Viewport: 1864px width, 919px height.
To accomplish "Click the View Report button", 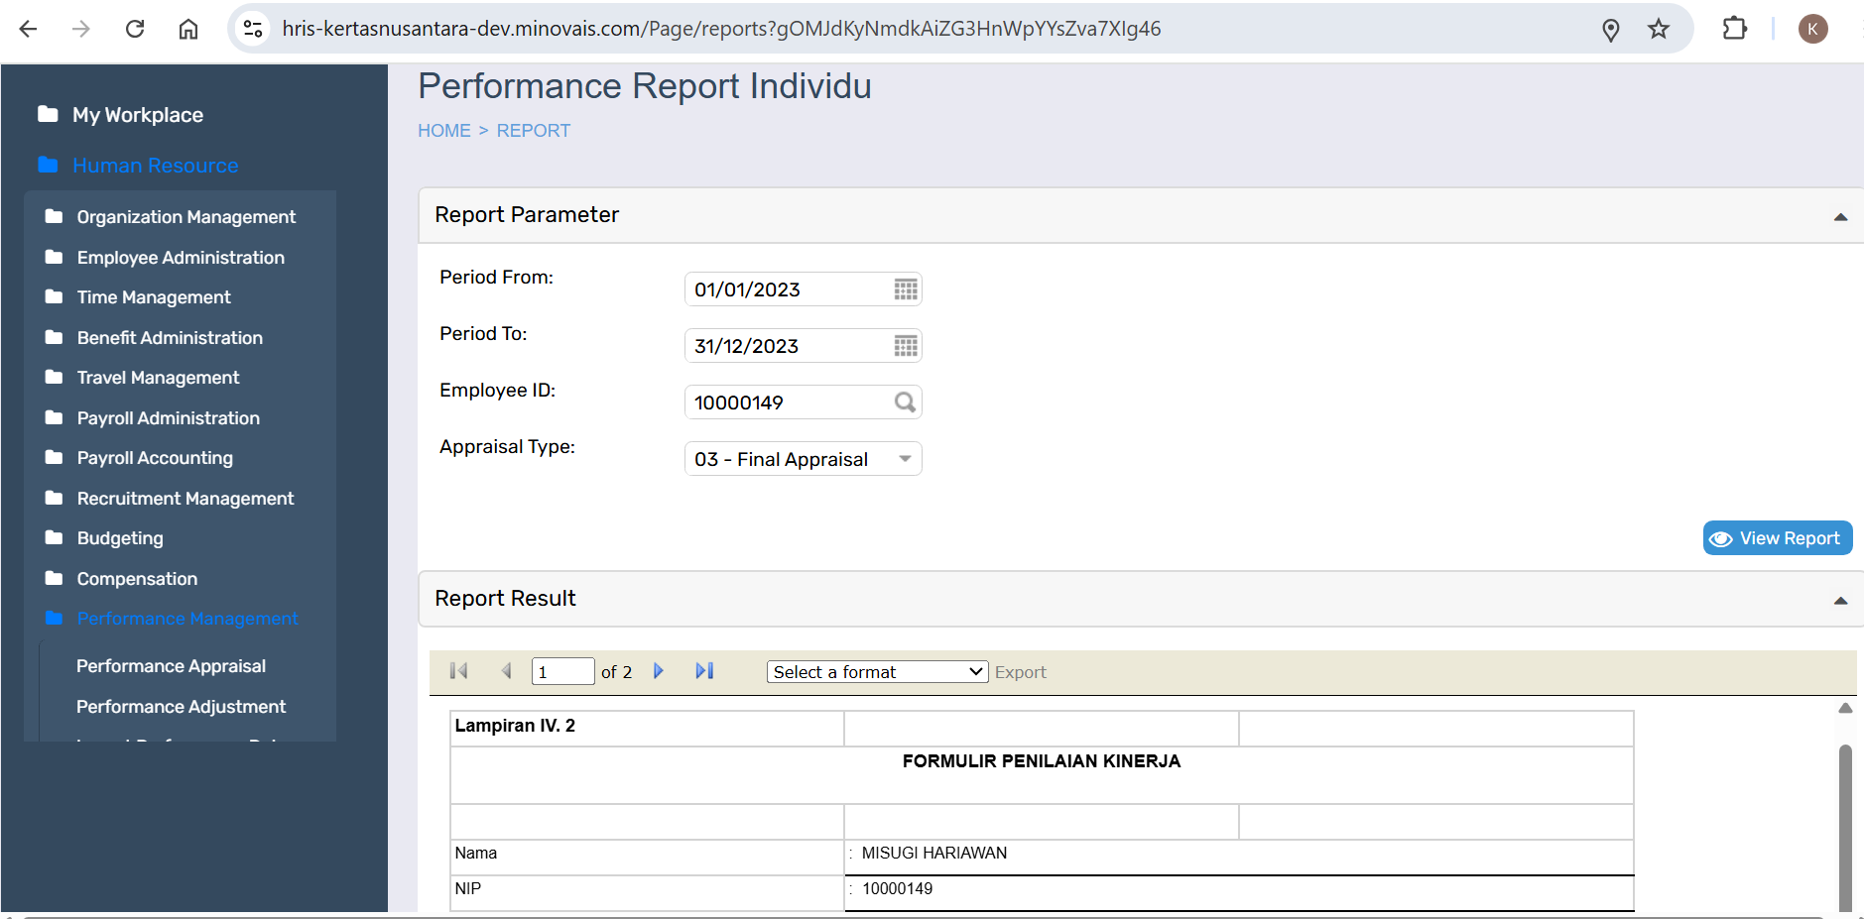I will tap(1777, 538).
